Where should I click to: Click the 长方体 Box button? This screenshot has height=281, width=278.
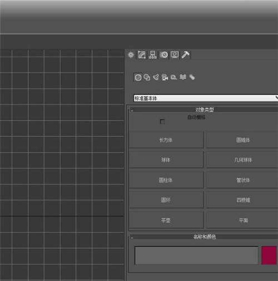(x=166, y=140)
